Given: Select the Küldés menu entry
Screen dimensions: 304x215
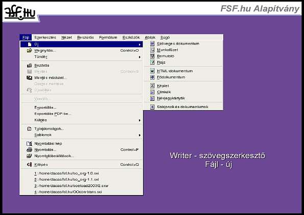Looking at the screenshot, I should [81, 120].
